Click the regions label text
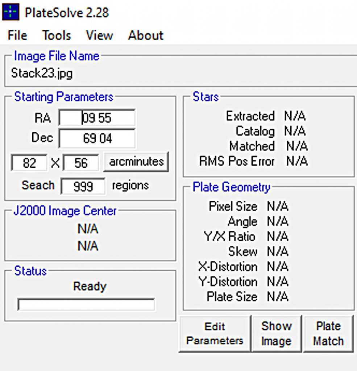This screenshot has width=357, height=371. (x=130, y=186)
